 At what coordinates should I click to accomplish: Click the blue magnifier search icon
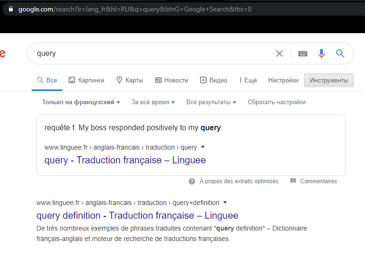(x=340, y=54)
